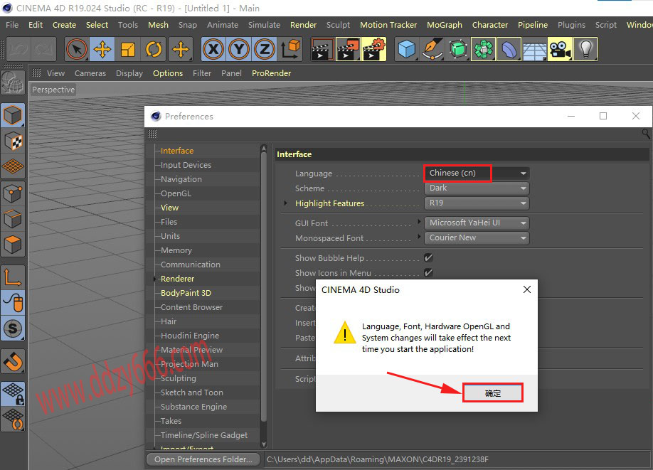
Task: Open the Render menu
Action: [x=303, y=25]
